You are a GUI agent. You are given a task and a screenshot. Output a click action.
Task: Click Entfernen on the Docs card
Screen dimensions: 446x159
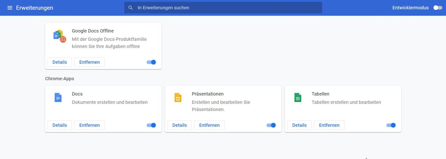click(90, 125)
